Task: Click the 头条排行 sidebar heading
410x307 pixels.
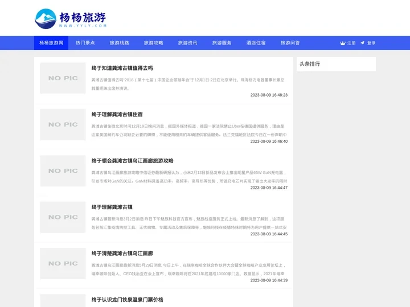Action: [310, 64]
